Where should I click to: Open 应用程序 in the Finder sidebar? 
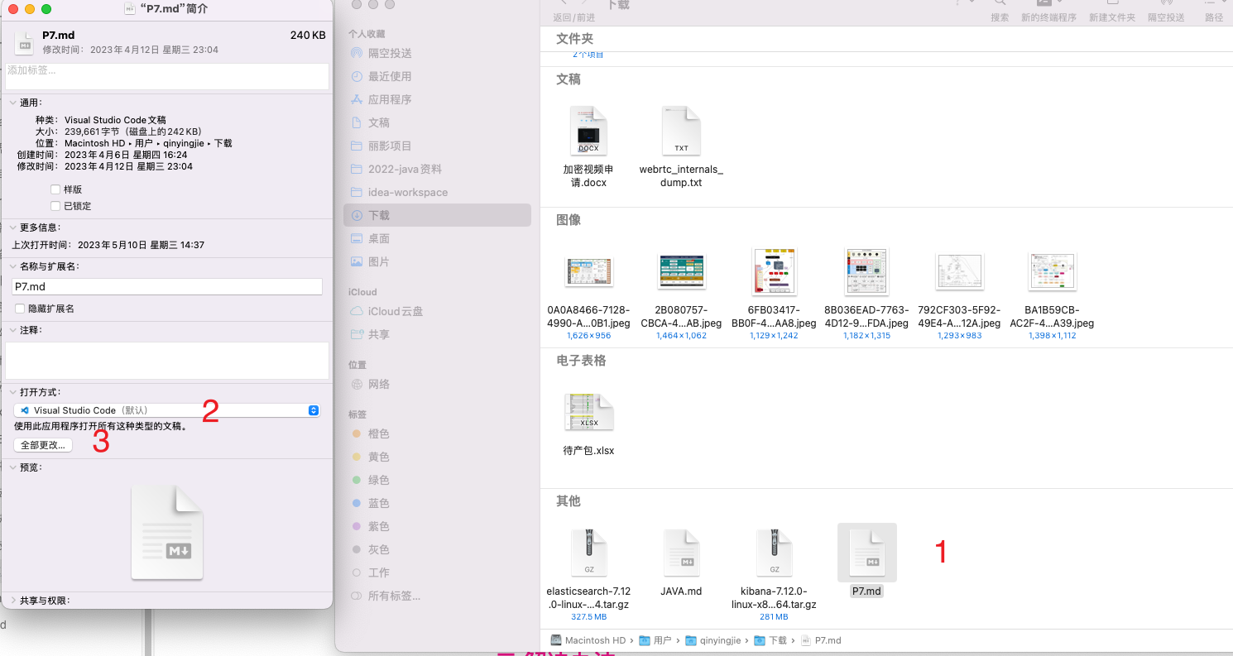point(389,99)
